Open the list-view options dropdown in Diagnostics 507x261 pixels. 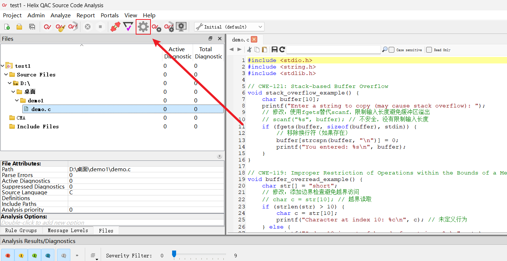point(93,256)
